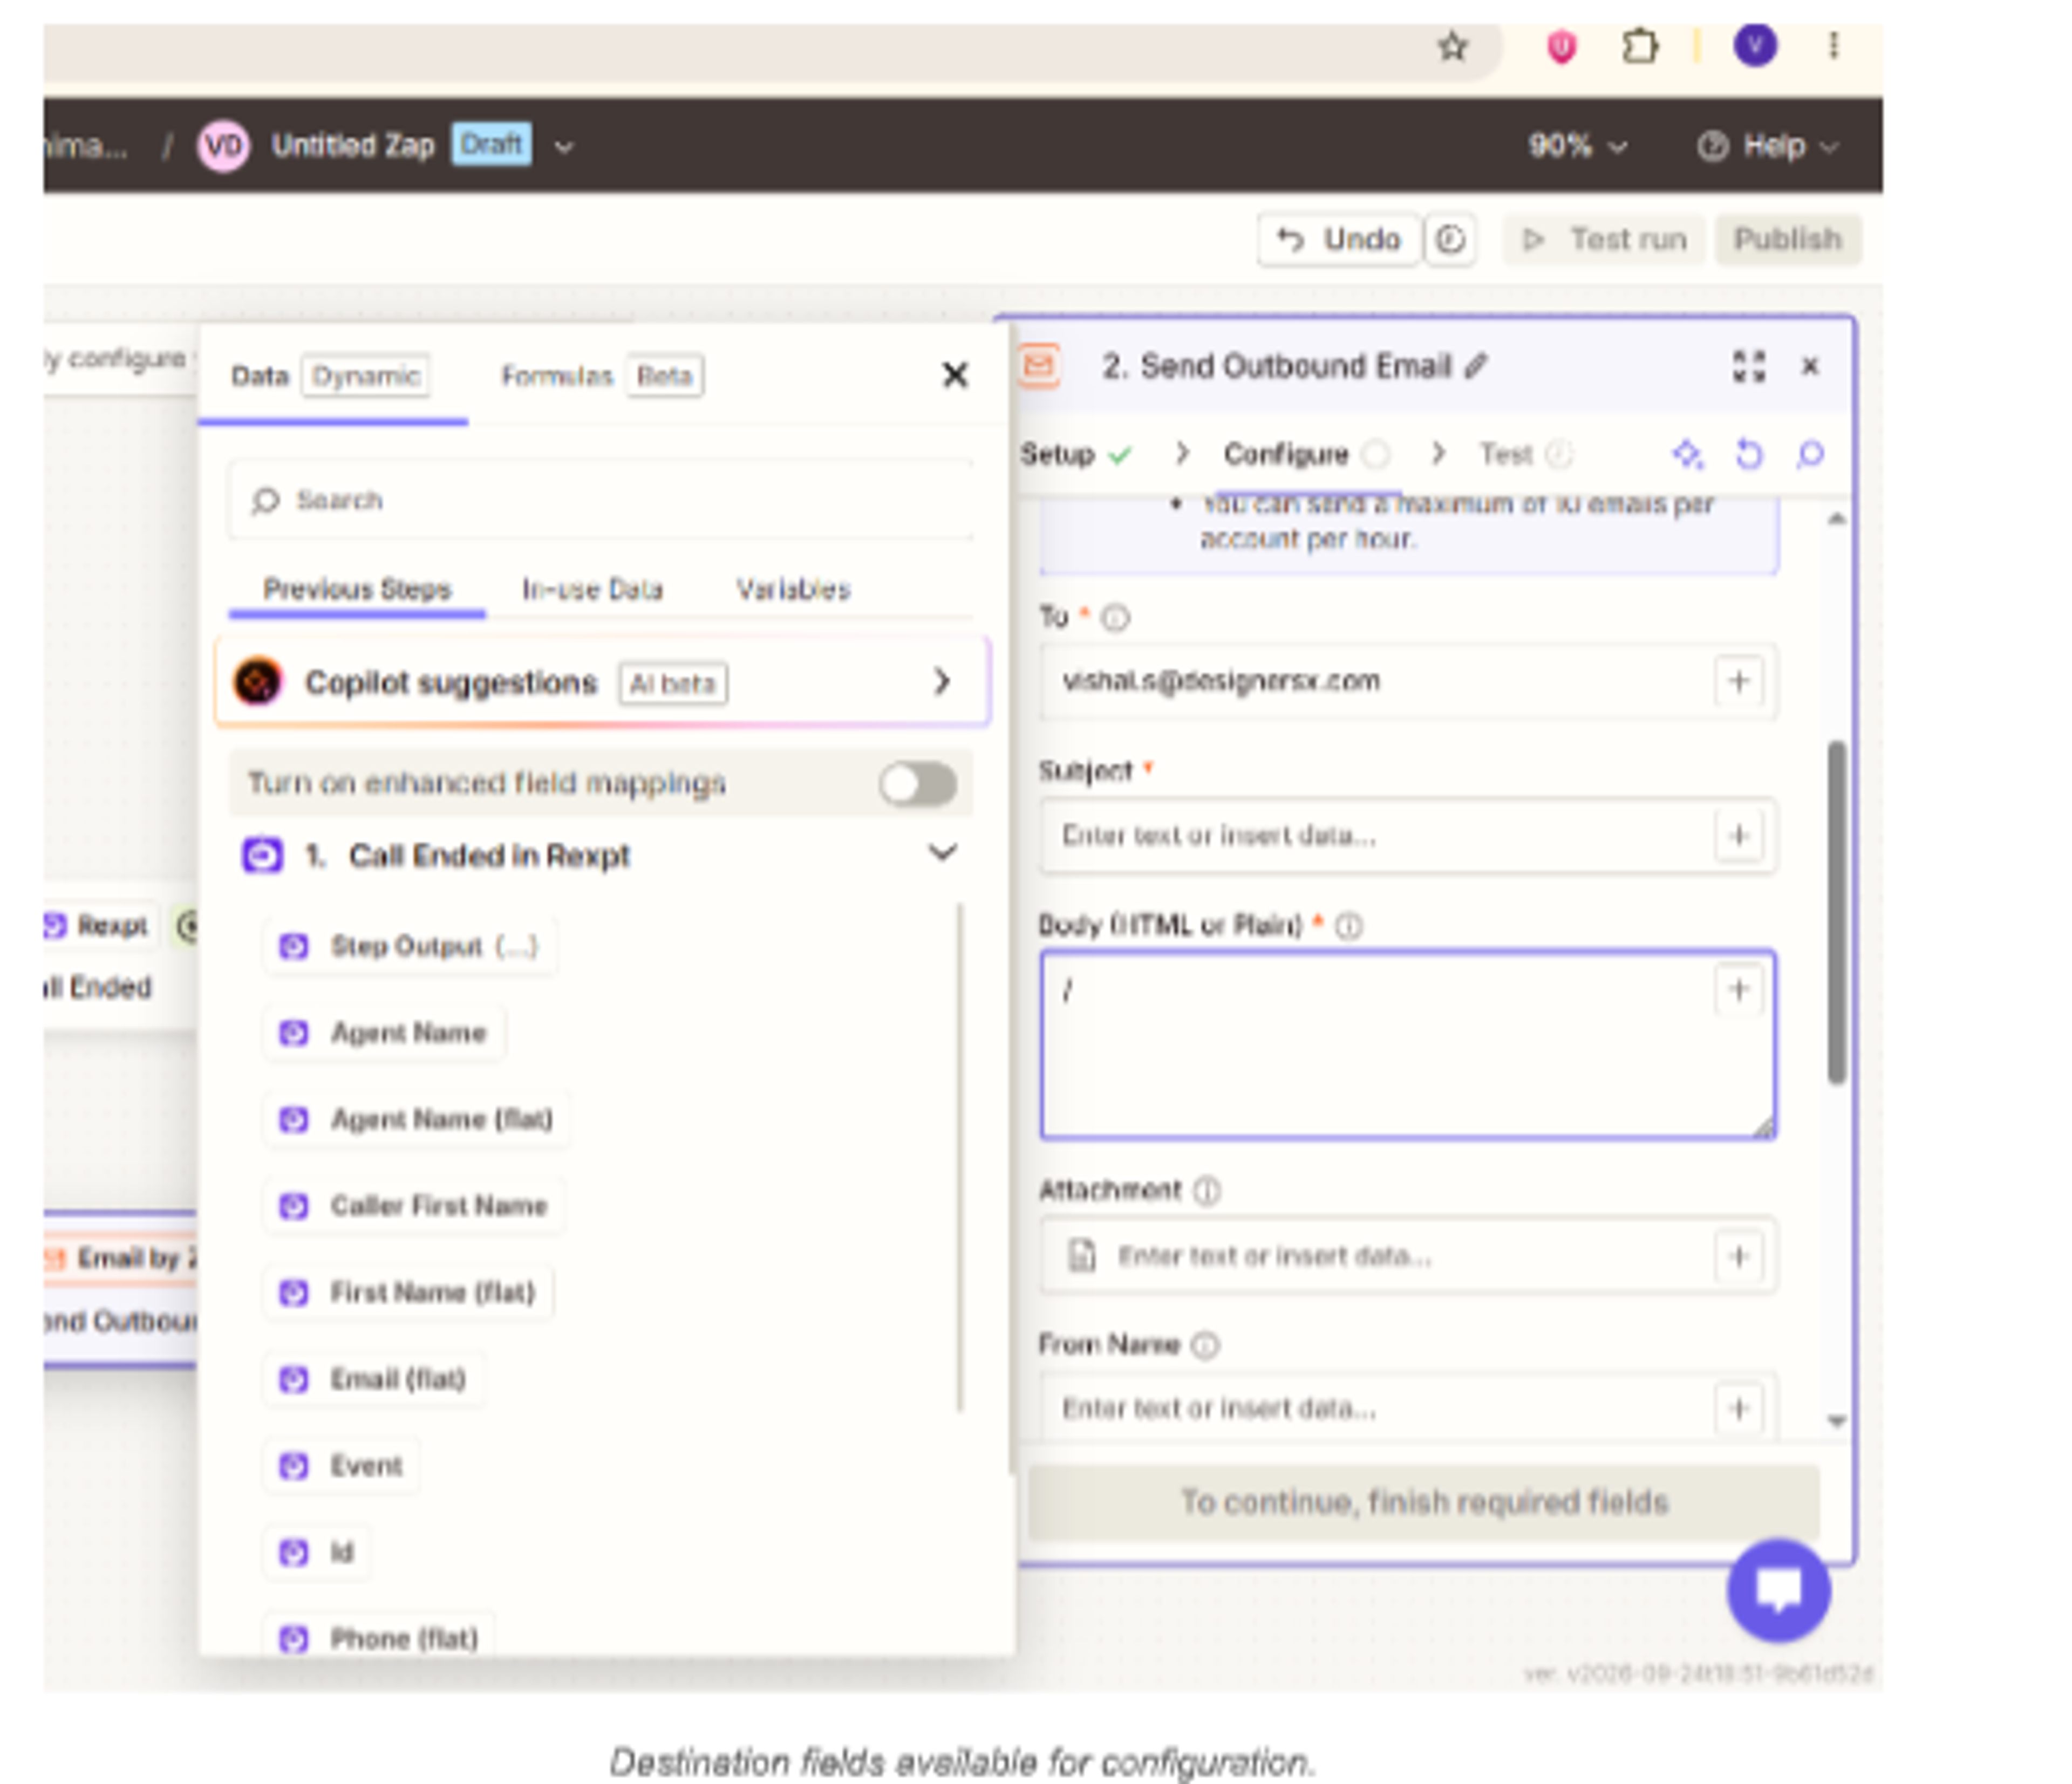This screenshot has width=2072, height=1784.
Task: Insert the Caller First Name field
Action: [x=414, y=1205]
